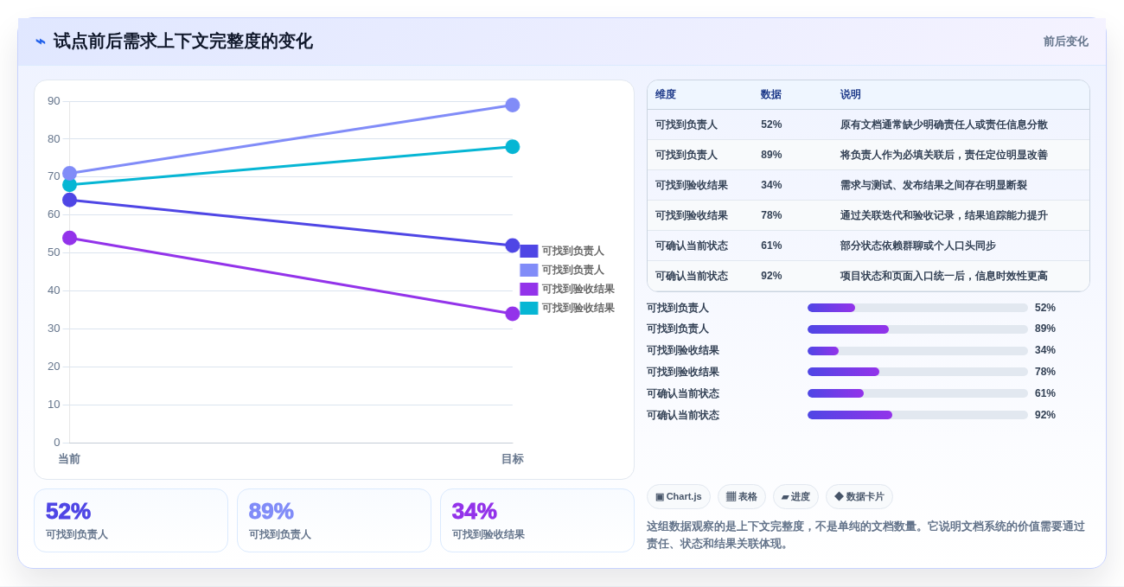This screenshot has height=587, width=1124.
Task: Click the lightning icon beside the page title
Action: point(41,41)
